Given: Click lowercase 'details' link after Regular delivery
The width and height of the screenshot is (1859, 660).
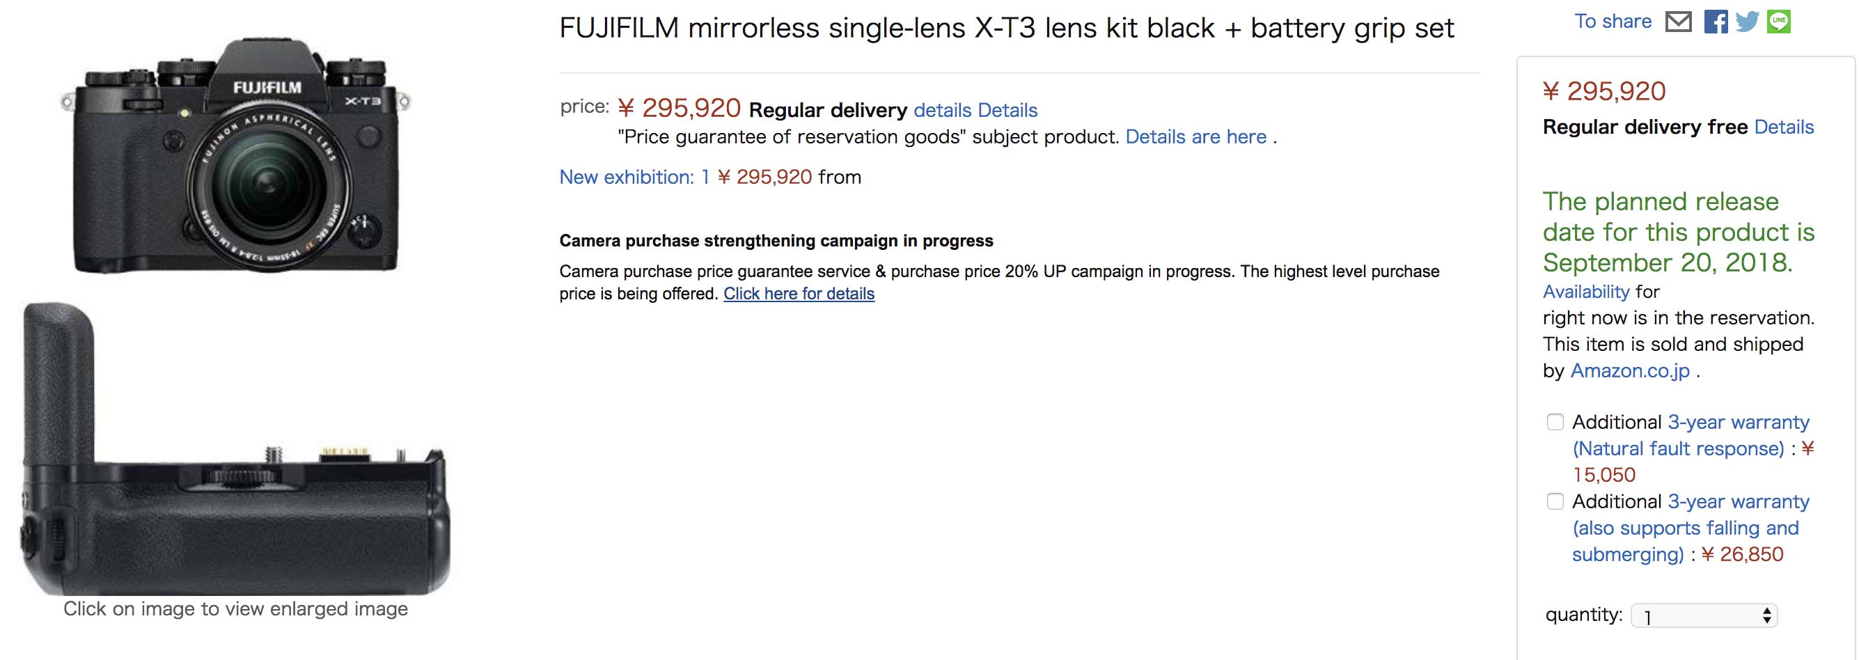Looking at the screenshot, I should click(x=943, y=111).
